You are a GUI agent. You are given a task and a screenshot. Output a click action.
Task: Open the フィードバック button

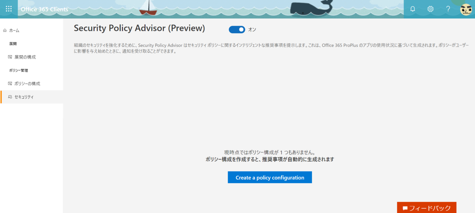pyautogui.click(x=427, y=207)
